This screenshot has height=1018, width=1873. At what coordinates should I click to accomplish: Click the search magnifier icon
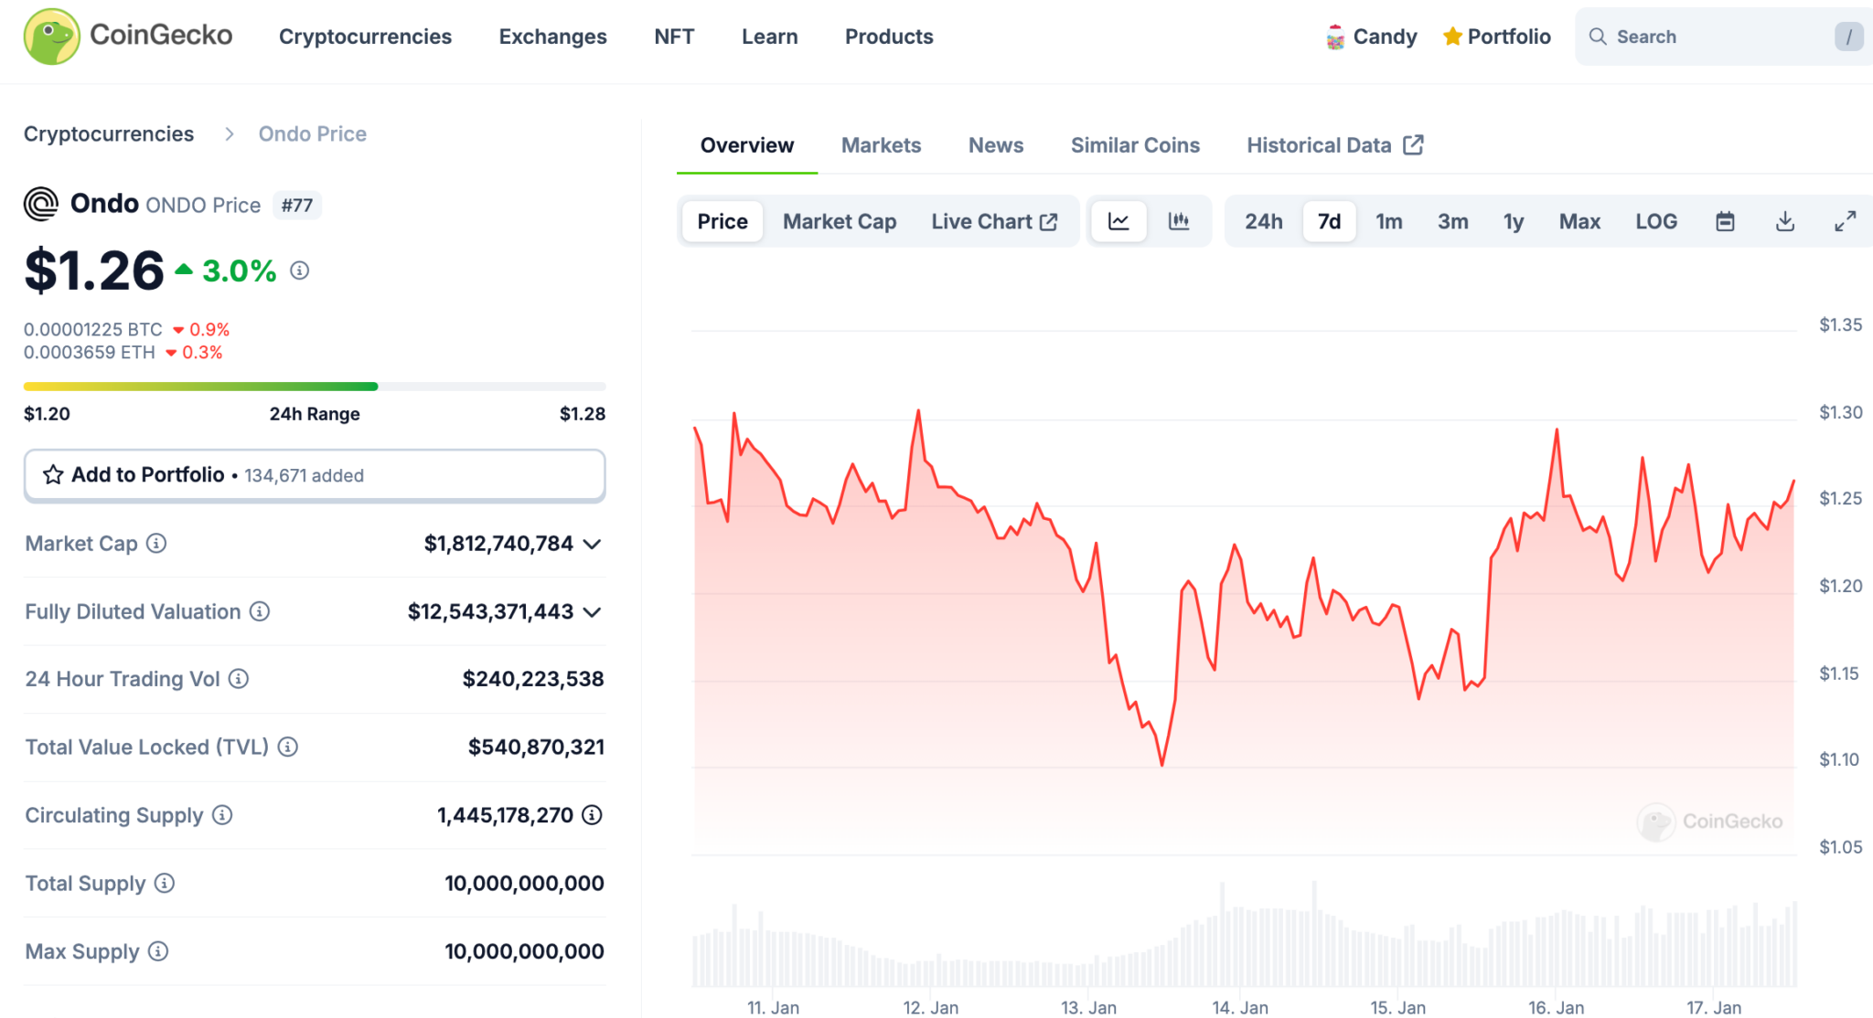[x=1598, y=37]
